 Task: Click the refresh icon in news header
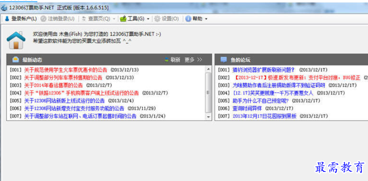tap(167, 60)
